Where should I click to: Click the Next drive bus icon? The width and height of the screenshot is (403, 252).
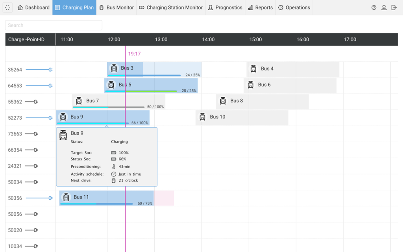coord(114,180)
